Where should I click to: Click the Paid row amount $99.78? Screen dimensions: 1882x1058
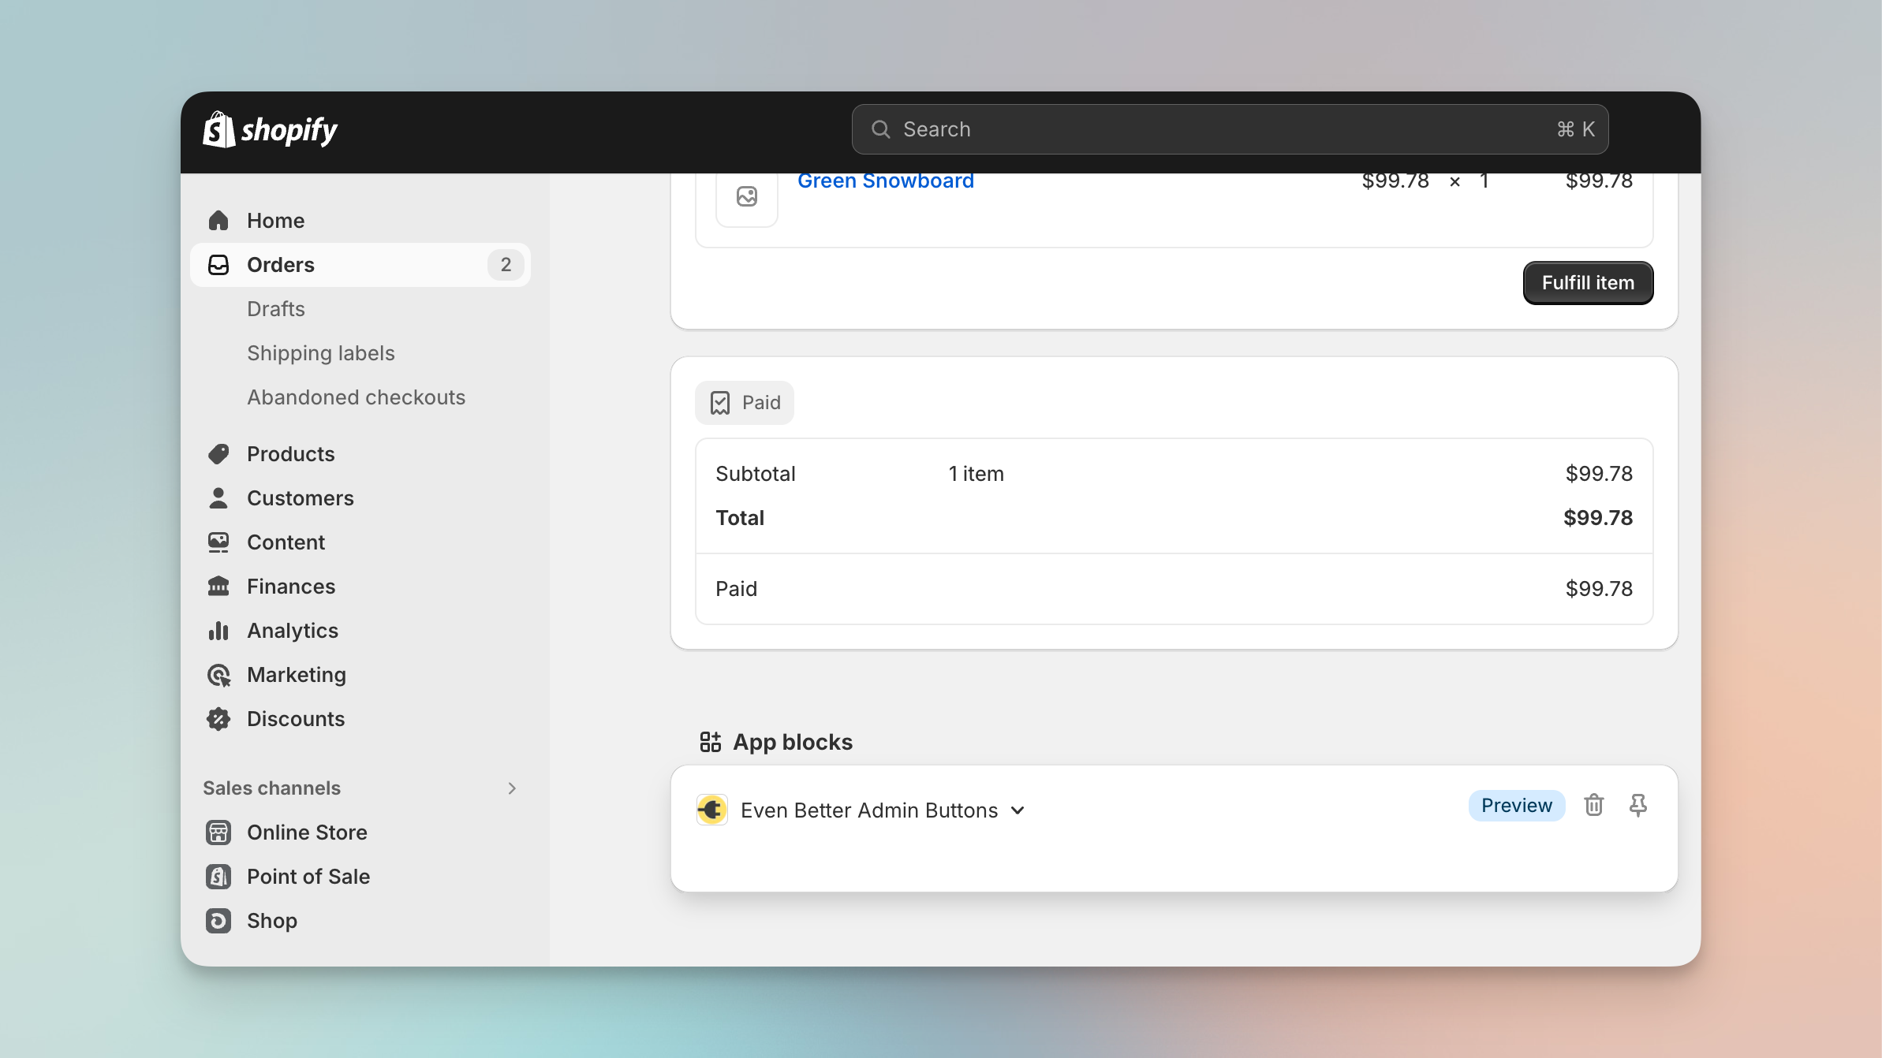(1599, 589)
